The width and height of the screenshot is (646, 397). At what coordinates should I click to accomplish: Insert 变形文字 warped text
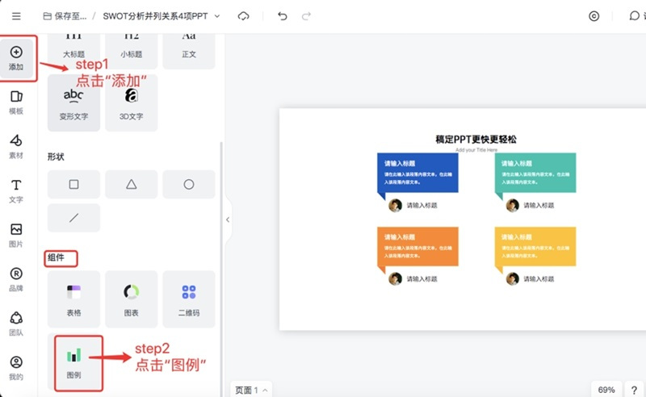[x=73, y=103]
